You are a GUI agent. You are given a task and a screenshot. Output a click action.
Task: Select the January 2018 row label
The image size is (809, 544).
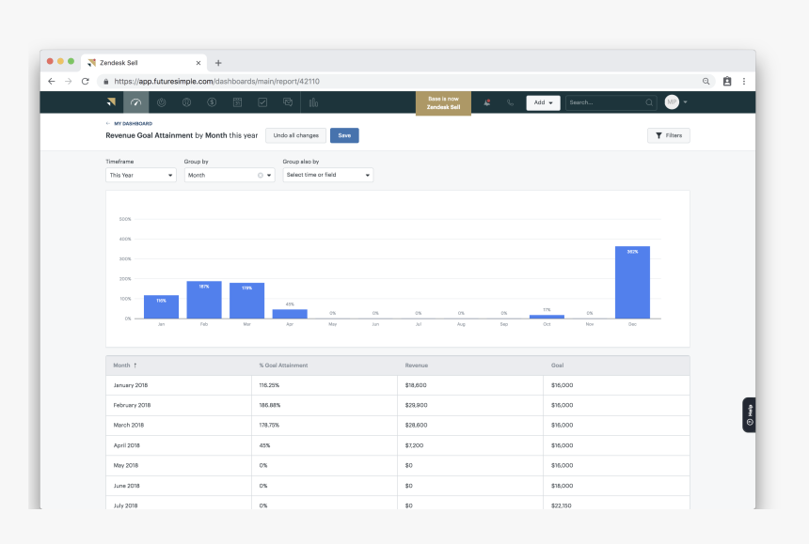coord(131,385)
